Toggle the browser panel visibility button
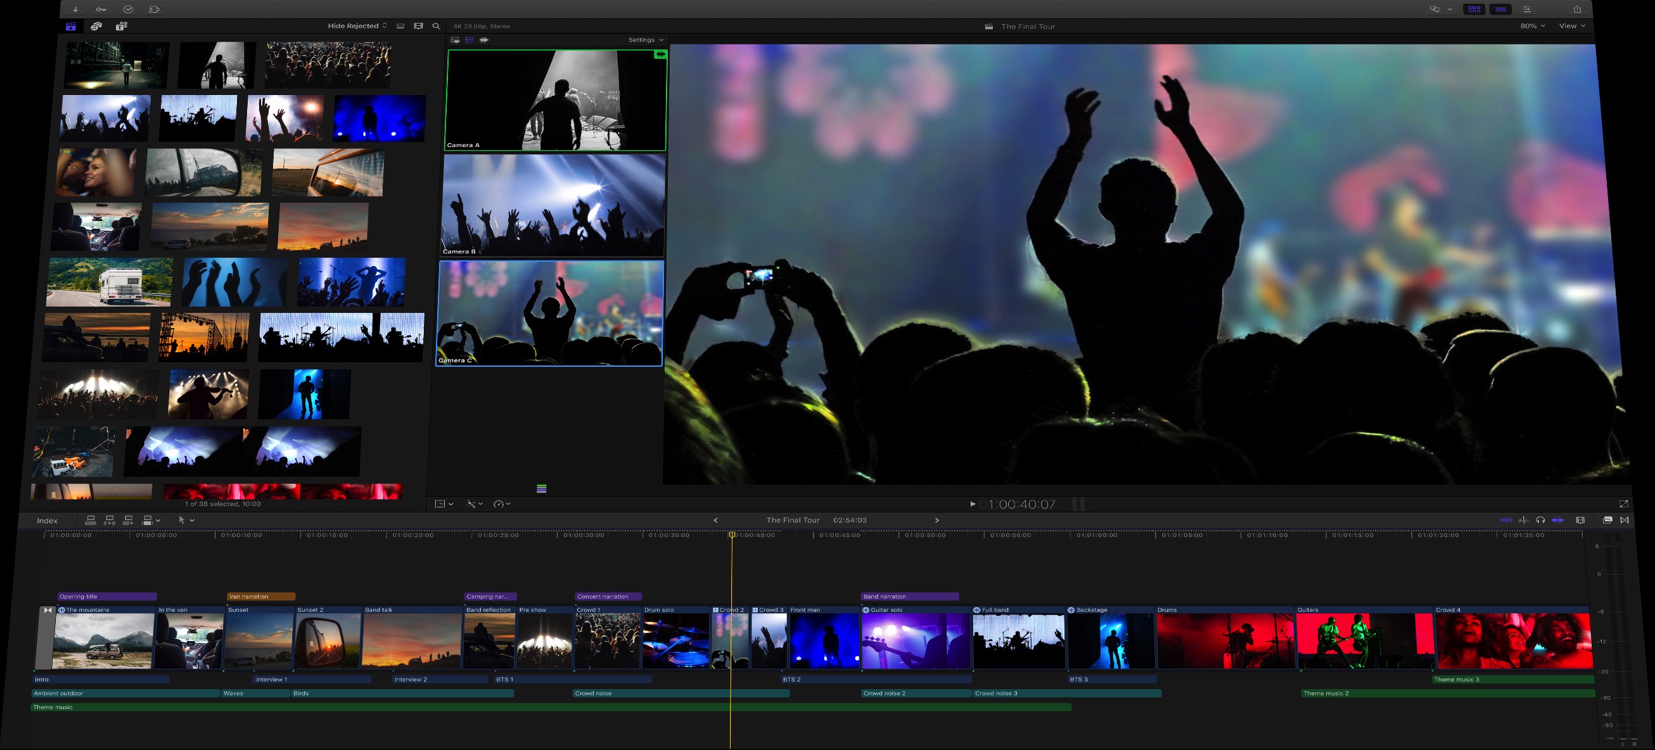This screenshot has height=750, width=1655. (1474, 10)
